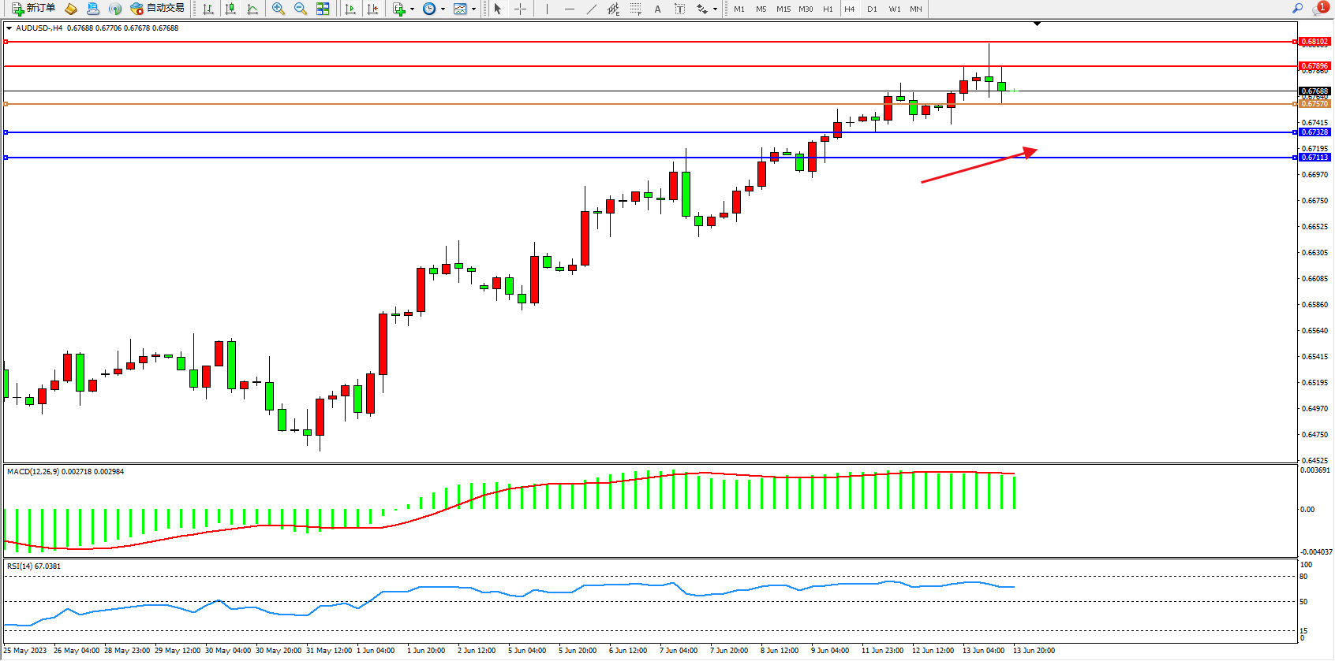1335x661 pixels.
Task: Open the indicators list dropdown arrow
Action: click(x=412, y=9)
